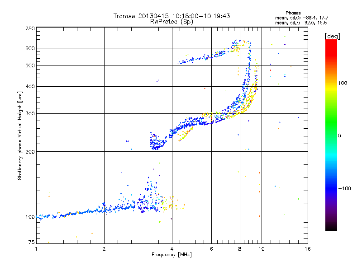Click the 100 tick label on height axis
Screen dimensions: 362x271
click(x=30, y=217)
